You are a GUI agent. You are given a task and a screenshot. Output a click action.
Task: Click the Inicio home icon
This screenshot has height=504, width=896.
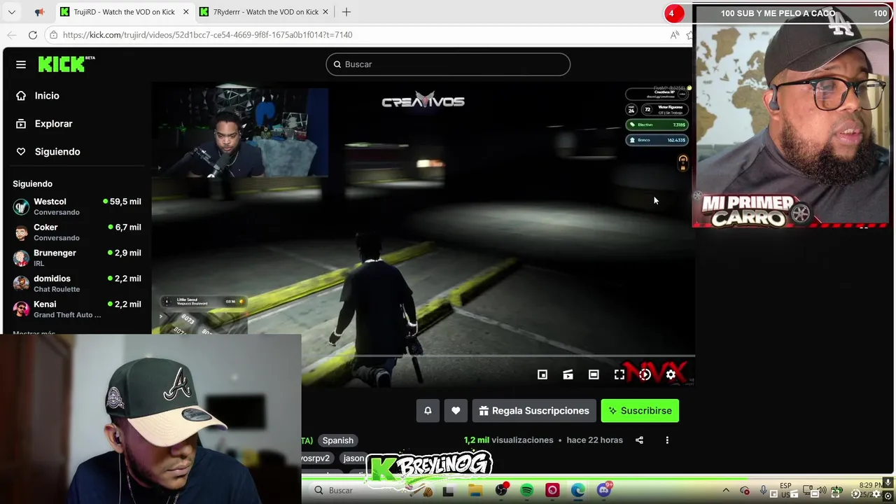point(21,96)
